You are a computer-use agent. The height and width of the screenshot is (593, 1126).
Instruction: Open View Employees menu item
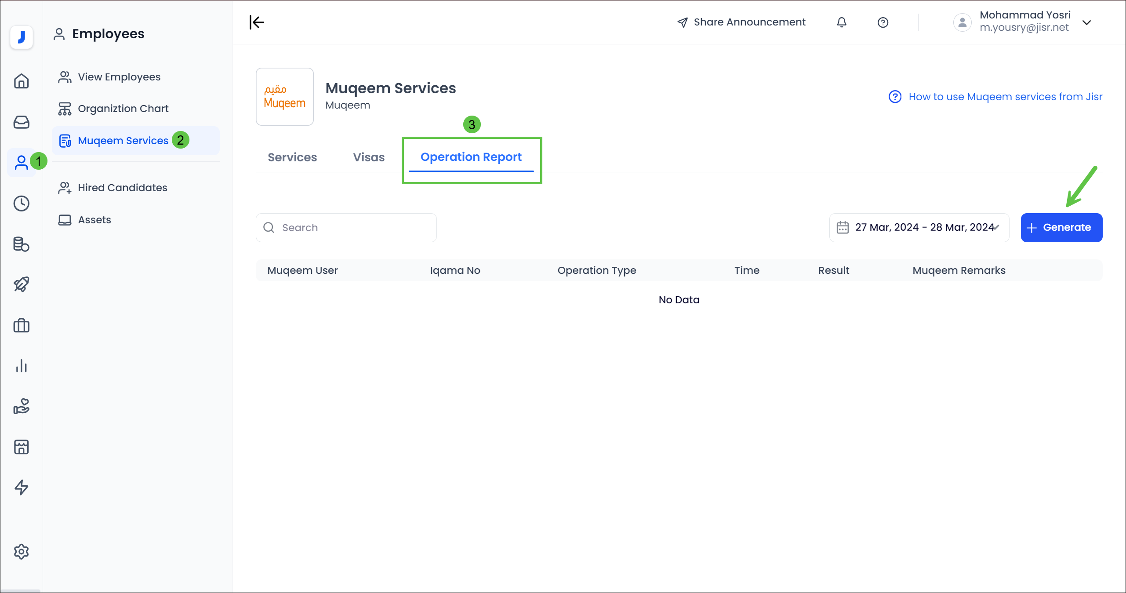119,77
